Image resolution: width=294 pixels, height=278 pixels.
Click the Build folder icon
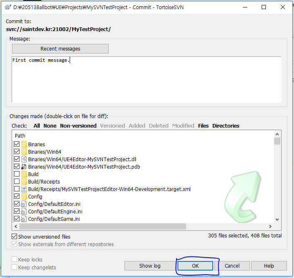[x=24, y=174]
